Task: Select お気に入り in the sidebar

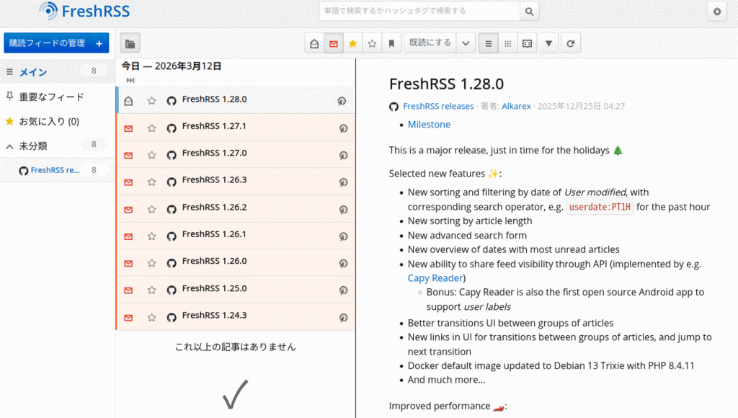Action: click(x=49, y=121)
